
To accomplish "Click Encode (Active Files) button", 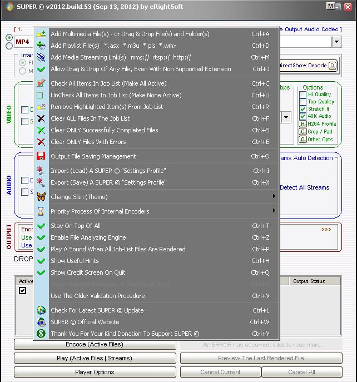I will tap(95, 344).
